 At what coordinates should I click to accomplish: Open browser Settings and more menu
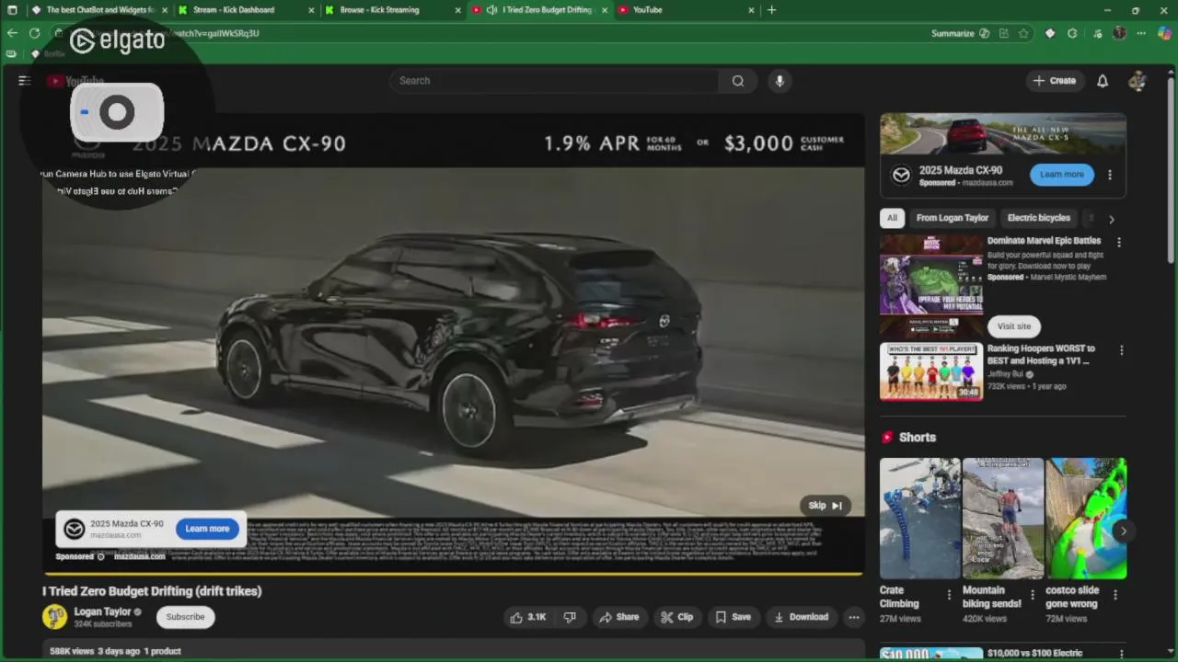point(1141,33)
